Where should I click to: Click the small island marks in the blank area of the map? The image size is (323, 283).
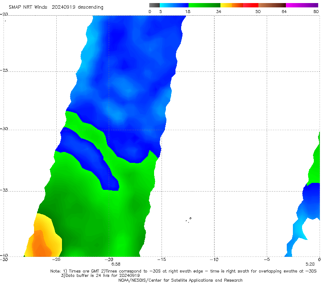[189, 220]
